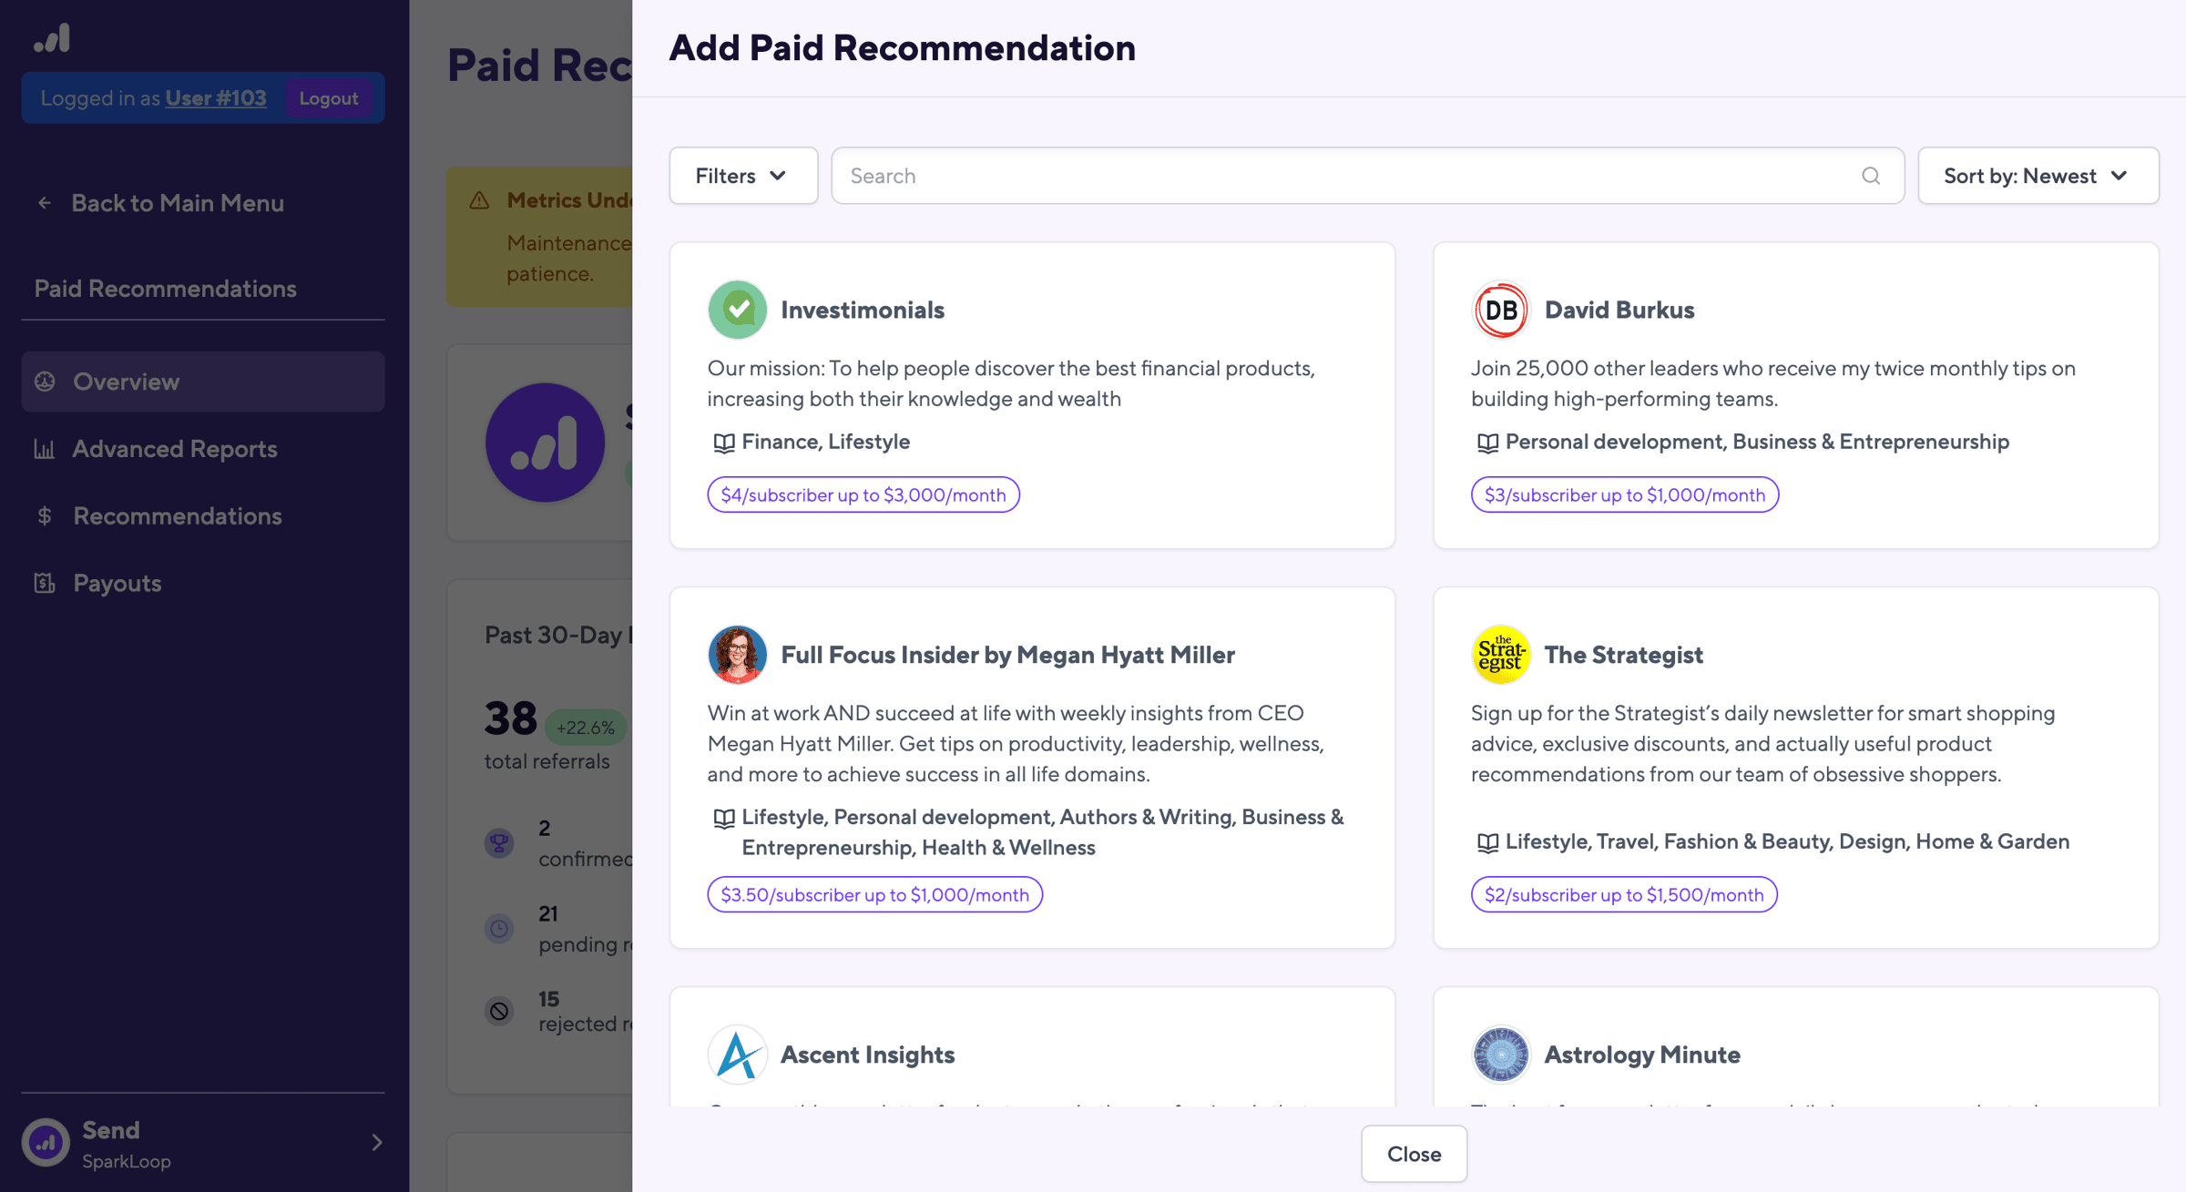Select the Investimonials title
2186x1192 pixels.
pyautogui.click(x=863, y=310)
